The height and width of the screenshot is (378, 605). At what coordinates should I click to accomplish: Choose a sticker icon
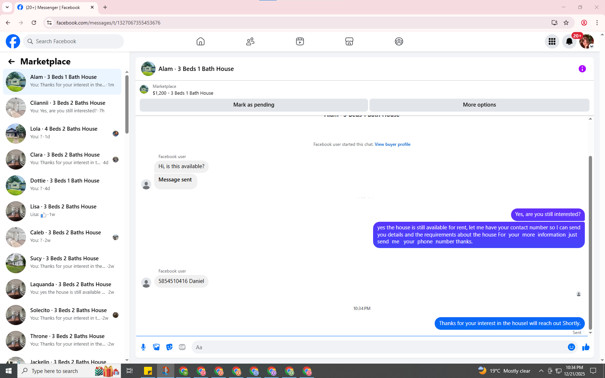point(169,347)
